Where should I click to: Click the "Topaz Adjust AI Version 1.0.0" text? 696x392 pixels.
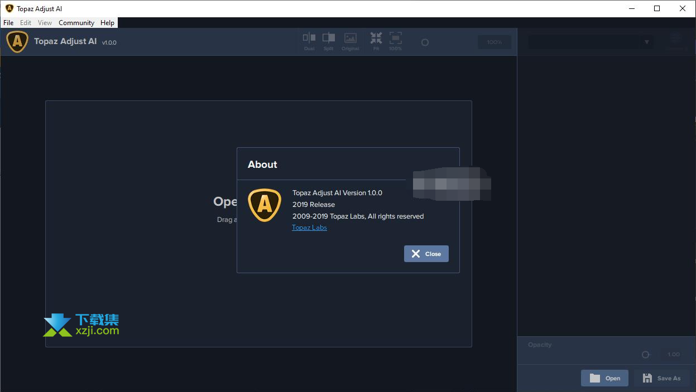pos(337,193)
